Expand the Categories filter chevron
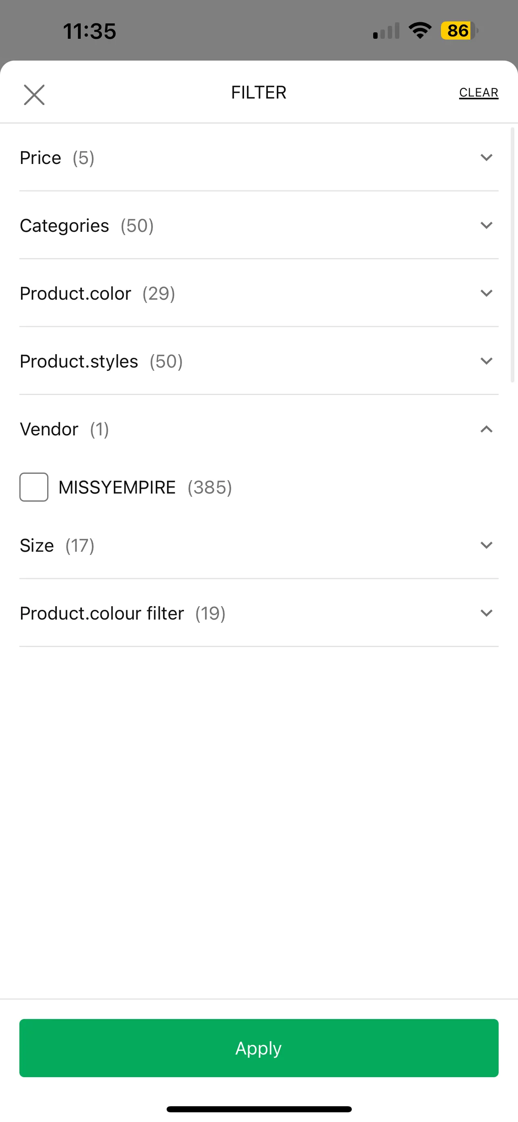This screenshot has height=1122, width=518. (486, 225)
